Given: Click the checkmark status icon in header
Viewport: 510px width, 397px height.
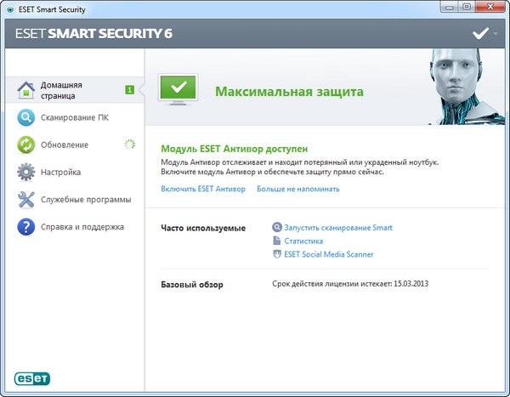Looking at the screenshot, I should (x=480, y=34).
